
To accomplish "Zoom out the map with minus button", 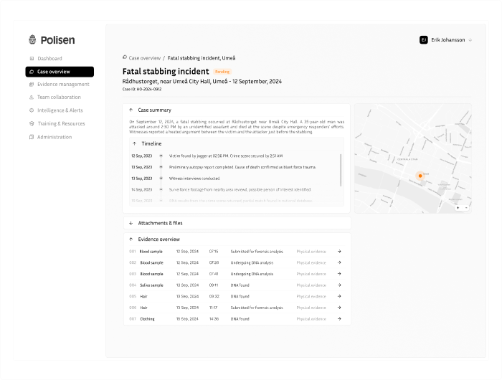I will (466, 208).
